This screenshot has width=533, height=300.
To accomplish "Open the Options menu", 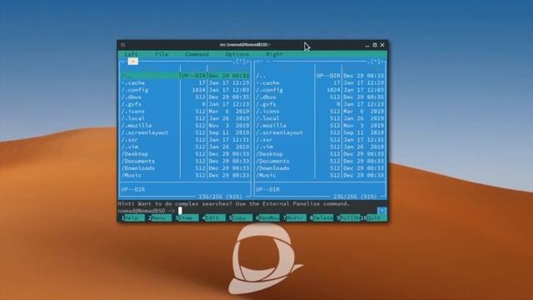I will pyautogui.click(x=237, y=54).
